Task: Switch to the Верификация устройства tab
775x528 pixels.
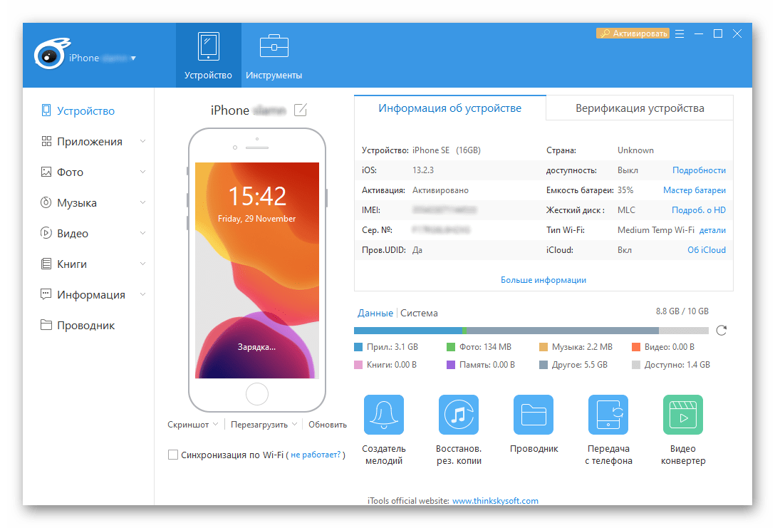Action: tap(639, 108)
